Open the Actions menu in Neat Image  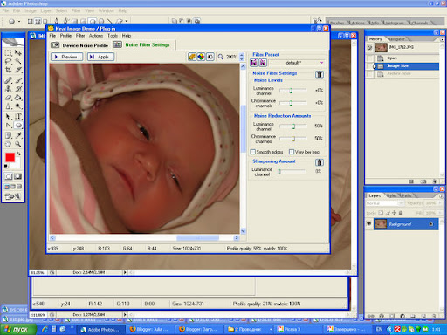96,36
